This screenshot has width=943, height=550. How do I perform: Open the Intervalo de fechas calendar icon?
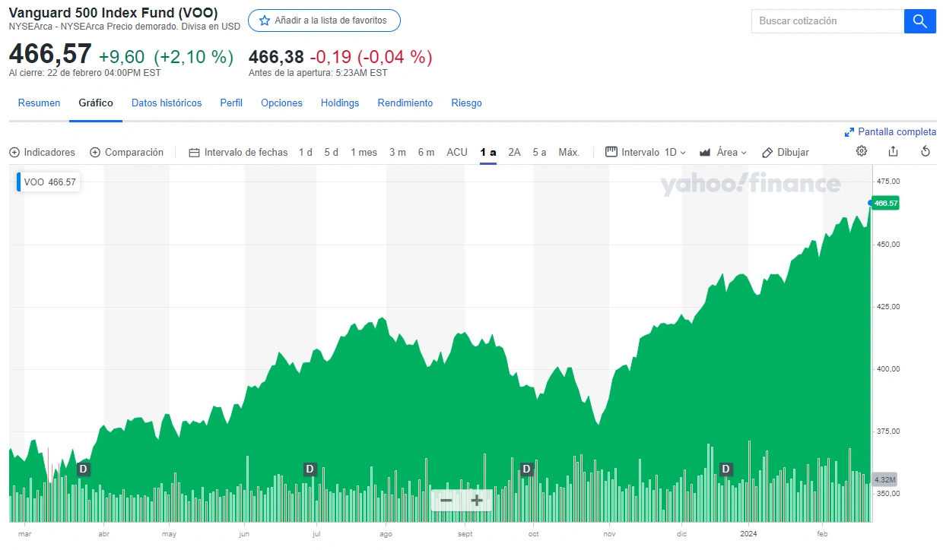pyautogui.click(x=194, y=152)
